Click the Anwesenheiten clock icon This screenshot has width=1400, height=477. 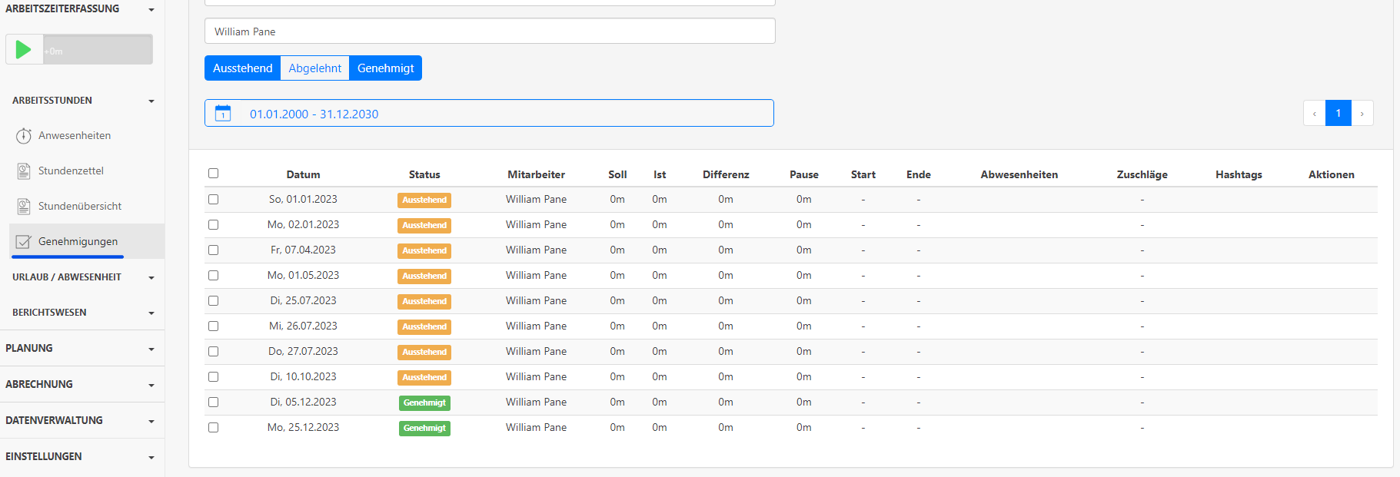point(24,136)
